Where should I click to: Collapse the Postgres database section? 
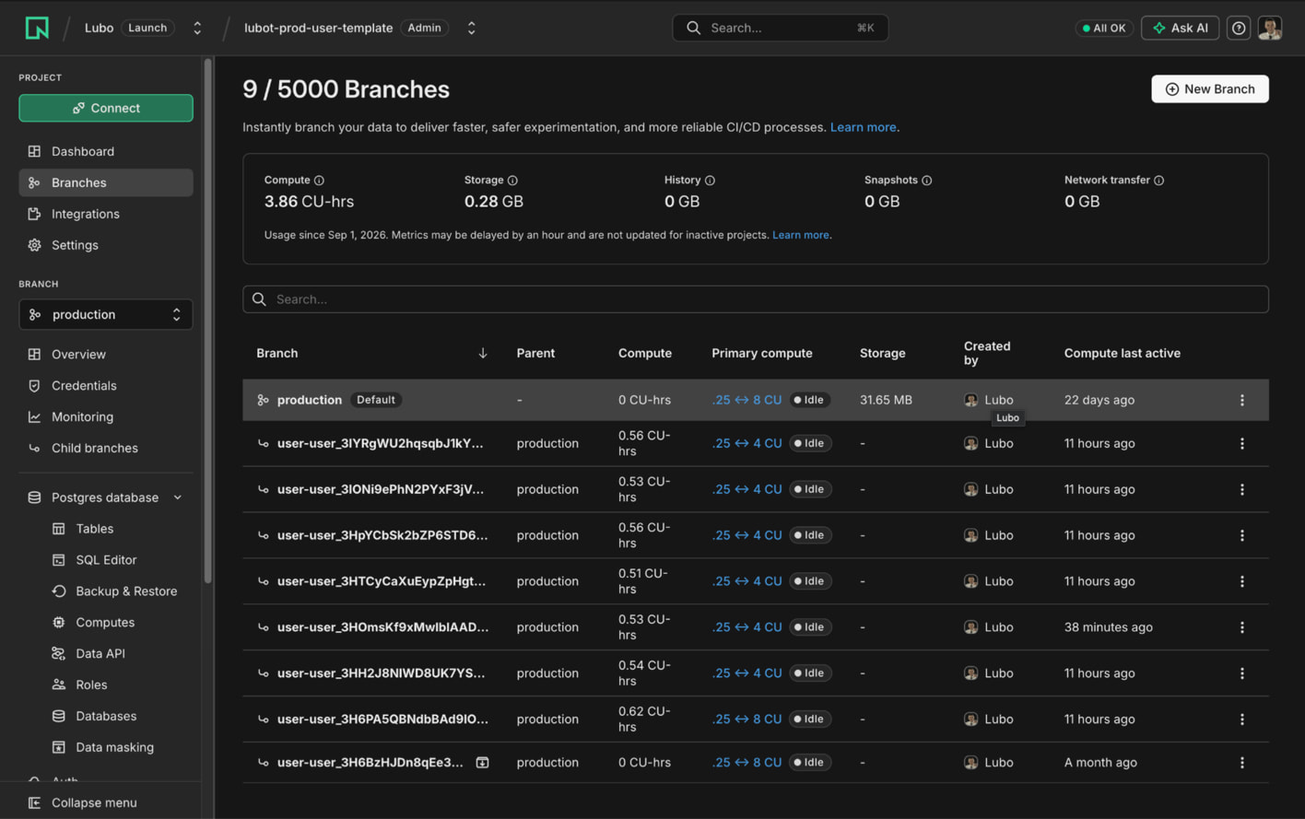(x=178, y=497)
